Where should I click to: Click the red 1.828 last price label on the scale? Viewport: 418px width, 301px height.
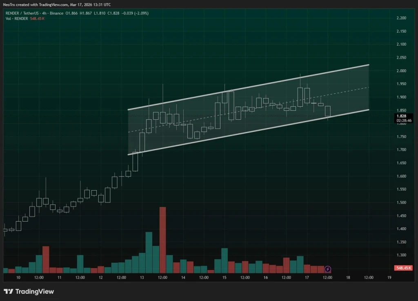coord(402,116)
